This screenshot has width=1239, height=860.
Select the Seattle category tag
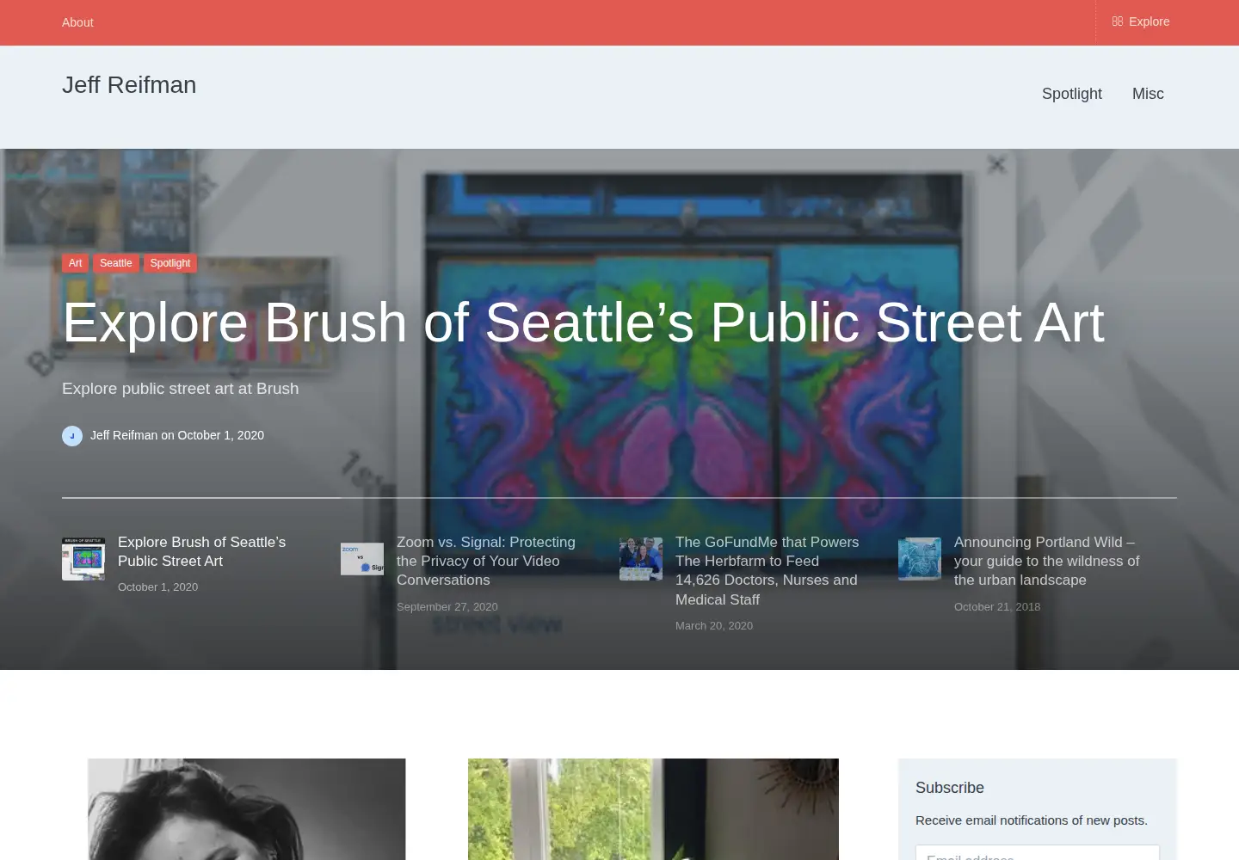coord(116,263)
